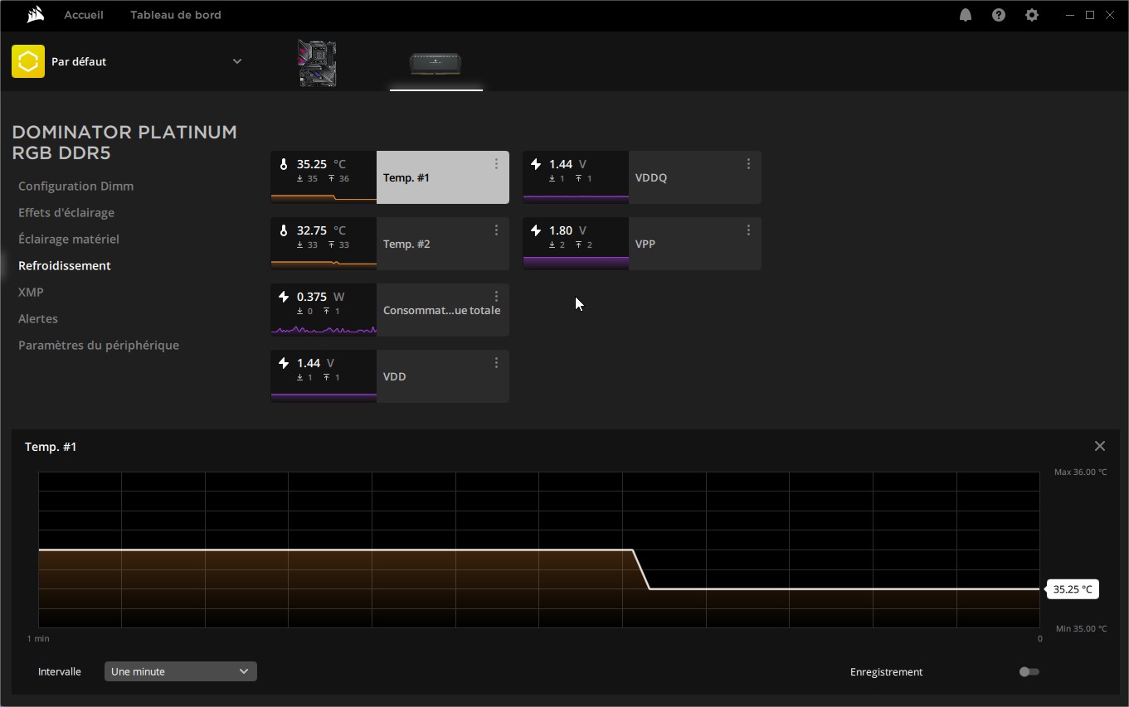Image resolution: width=1129 pixels, height=707 pixels.
Task: Click the 35.25 °C graph value tag
Action: (x=1073, y=589)
